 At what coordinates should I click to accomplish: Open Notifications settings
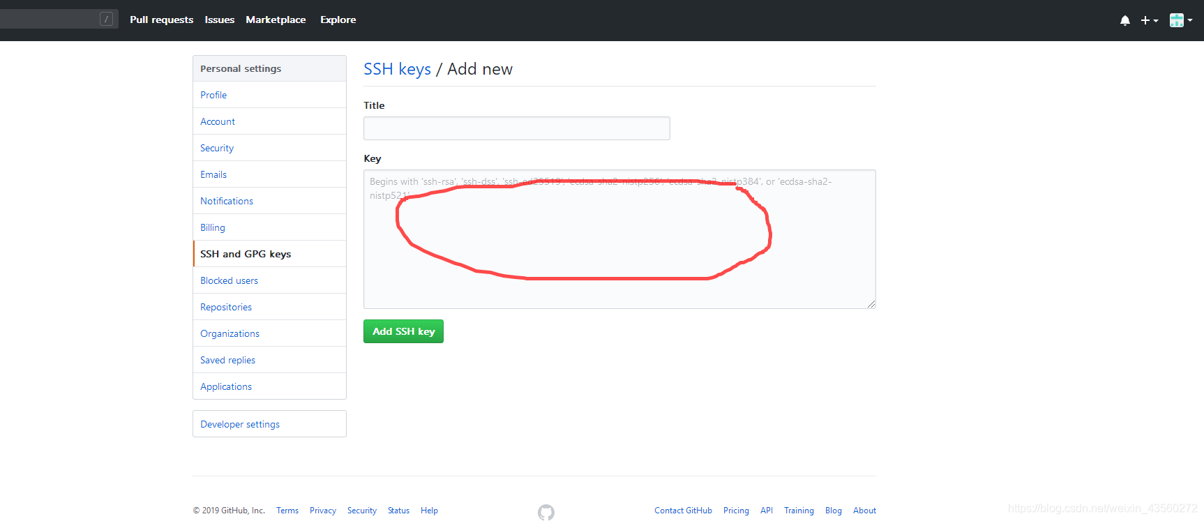pyautogui.click(x=269, y=201)
